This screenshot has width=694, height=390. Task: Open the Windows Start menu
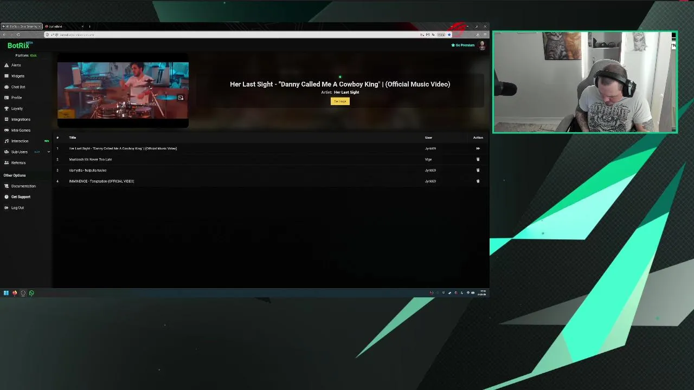tap(6, 293)
